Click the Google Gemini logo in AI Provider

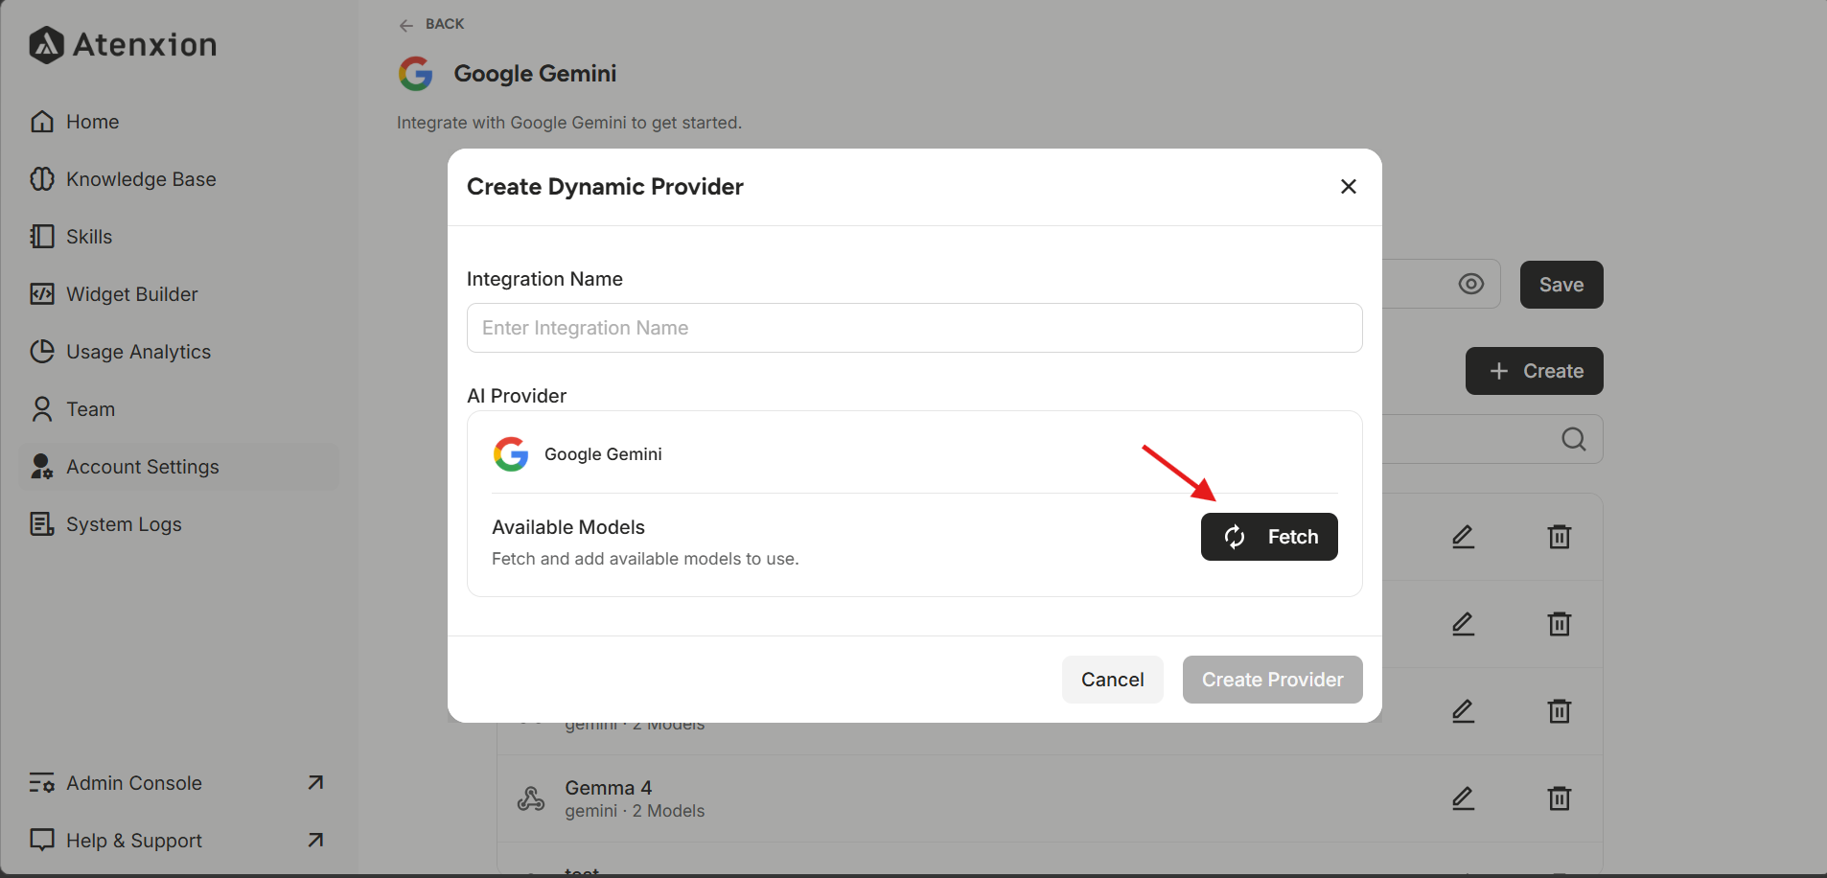point(511,454)
